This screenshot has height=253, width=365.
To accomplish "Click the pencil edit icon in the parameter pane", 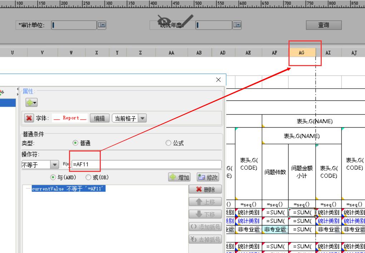I will coord(186,22).
